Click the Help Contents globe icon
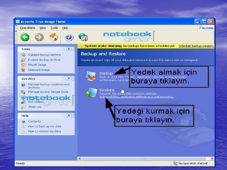The width and height of the screenshot is (227, 170). pyautogui.click(x=23, y=122)
